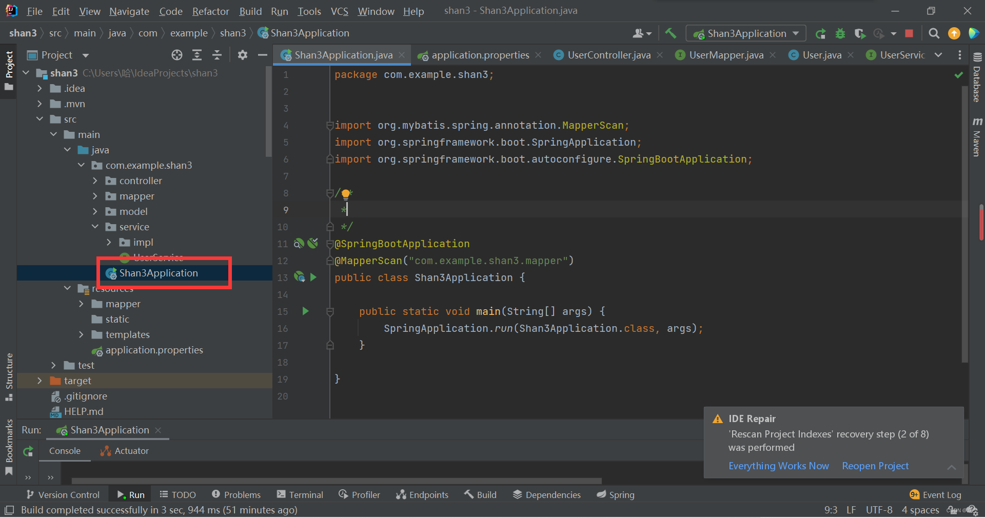Click the IDE update orange arrow icon
This screenshot has width=985, height=518.
point(954,33)
